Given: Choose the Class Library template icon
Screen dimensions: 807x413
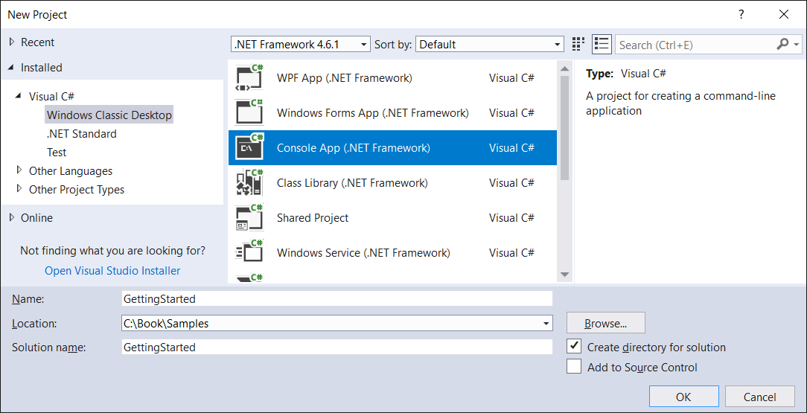Looking at the screenshot, I should tap(249, 182).
